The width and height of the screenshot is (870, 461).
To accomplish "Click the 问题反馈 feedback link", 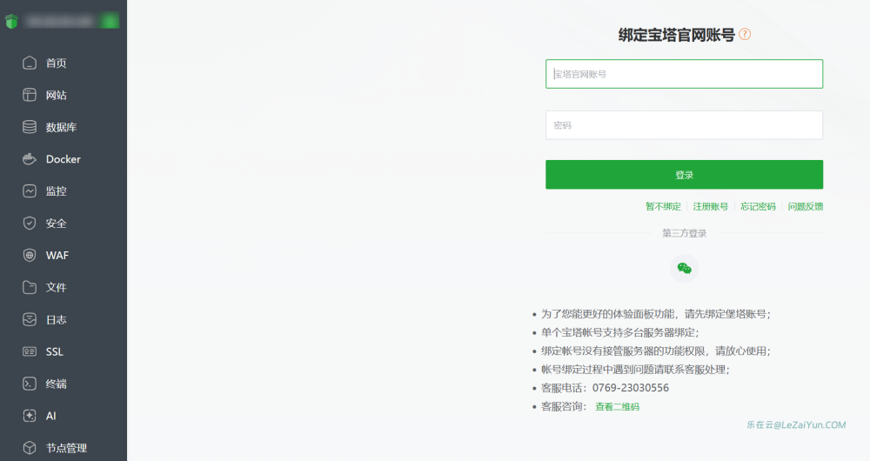I will (x=806, y=206).
